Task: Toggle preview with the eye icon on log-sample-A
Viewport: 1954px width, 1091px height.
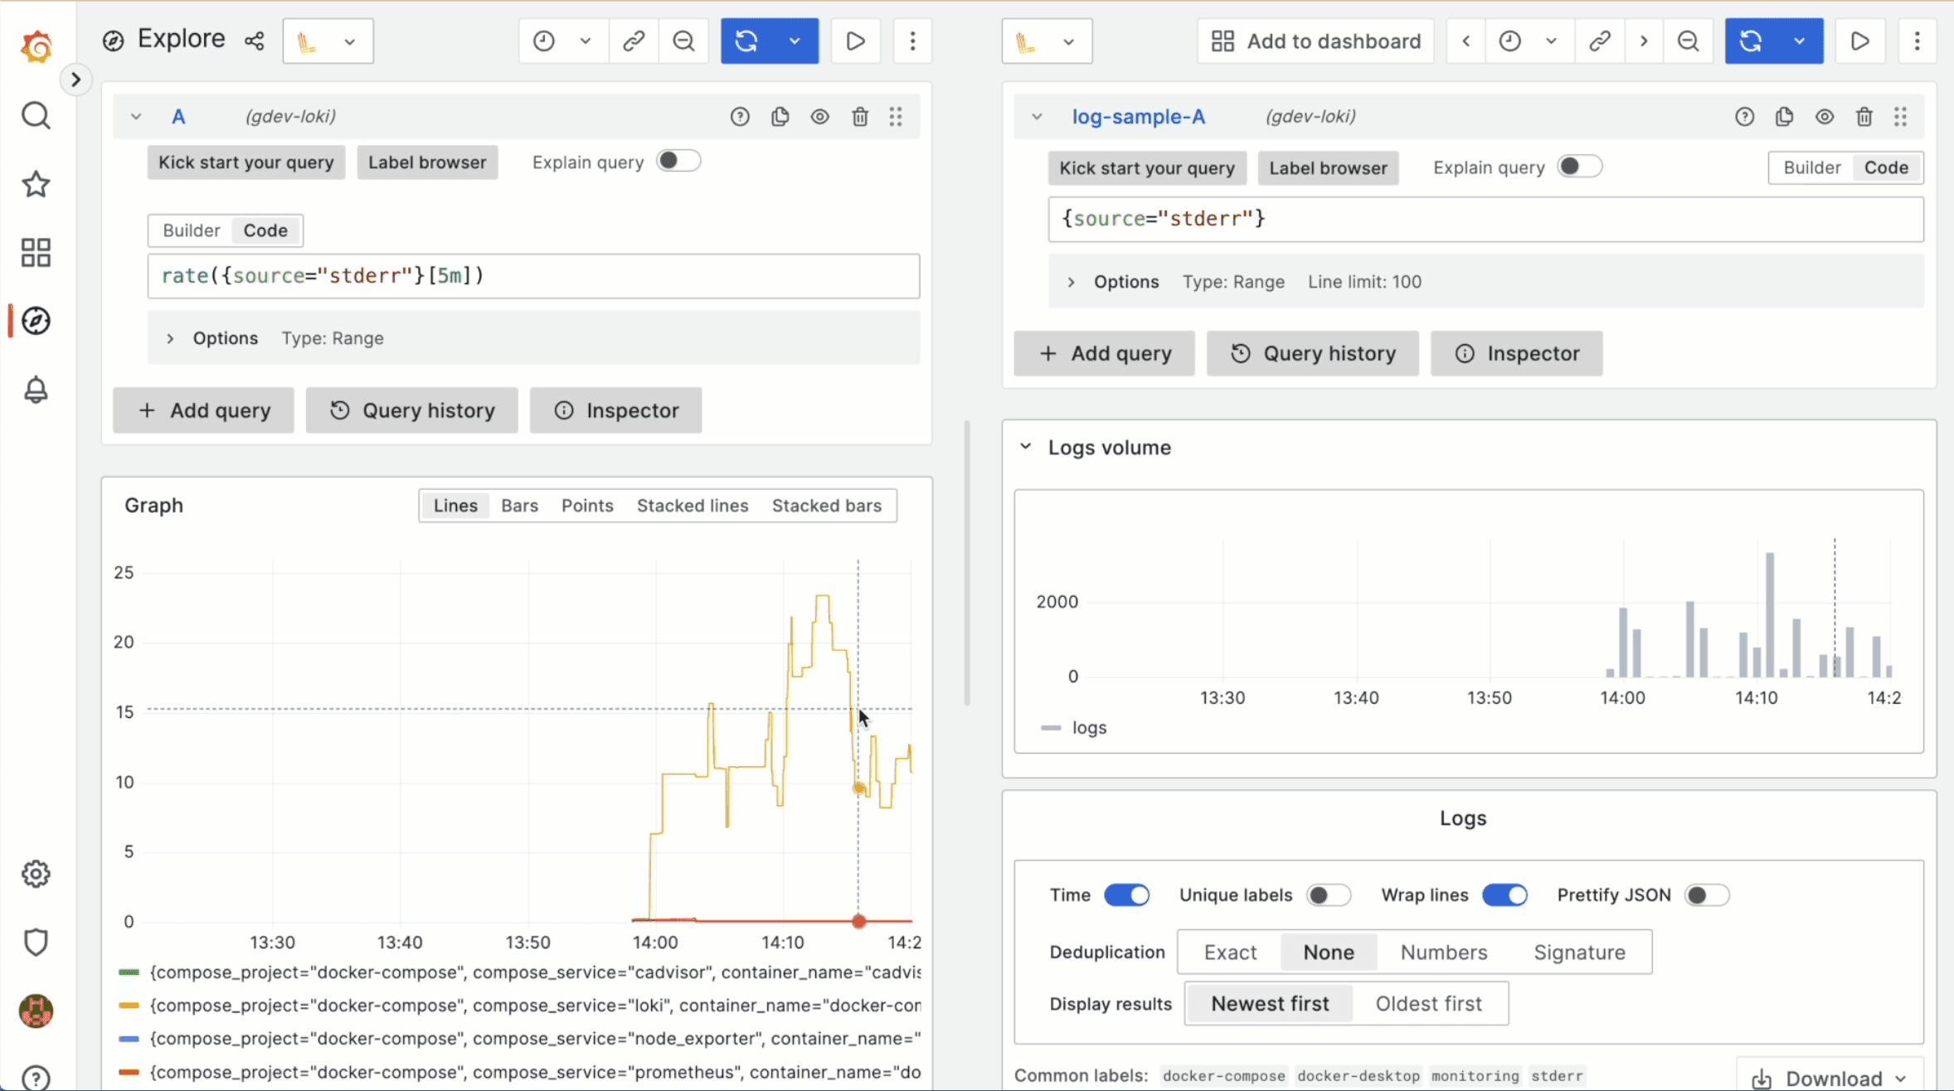Action: tap(1825, 116)
